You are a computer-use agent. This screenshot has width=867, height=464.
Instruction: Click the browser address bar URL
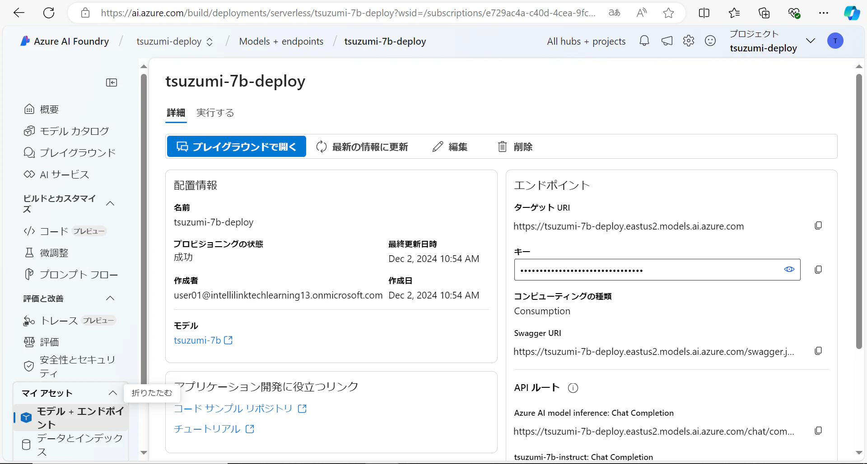[x=348, y=13]
